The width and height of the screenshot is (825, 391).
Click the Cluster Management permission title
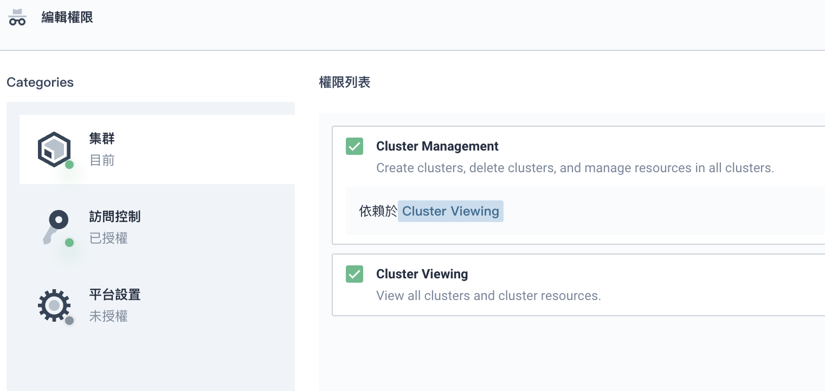pyautogui.click(x=437, y=146)
